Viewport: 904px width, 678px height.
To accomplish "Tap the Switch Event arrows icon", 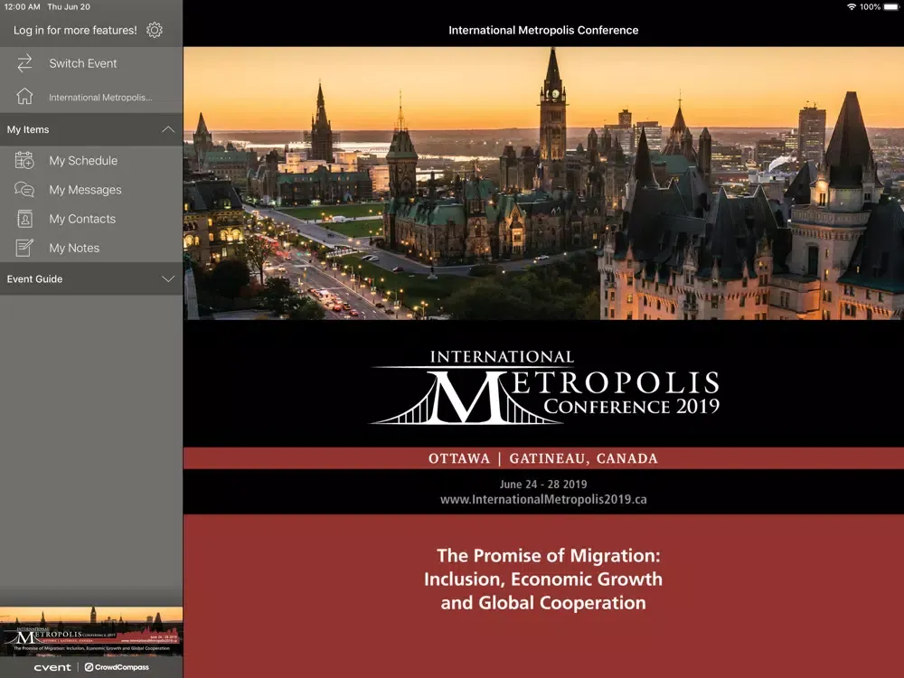I will (x=24, y=63).
